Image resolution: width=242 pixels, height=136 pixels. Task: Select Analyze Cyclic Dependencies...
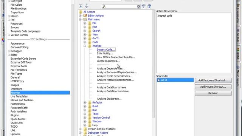point(115,76)
